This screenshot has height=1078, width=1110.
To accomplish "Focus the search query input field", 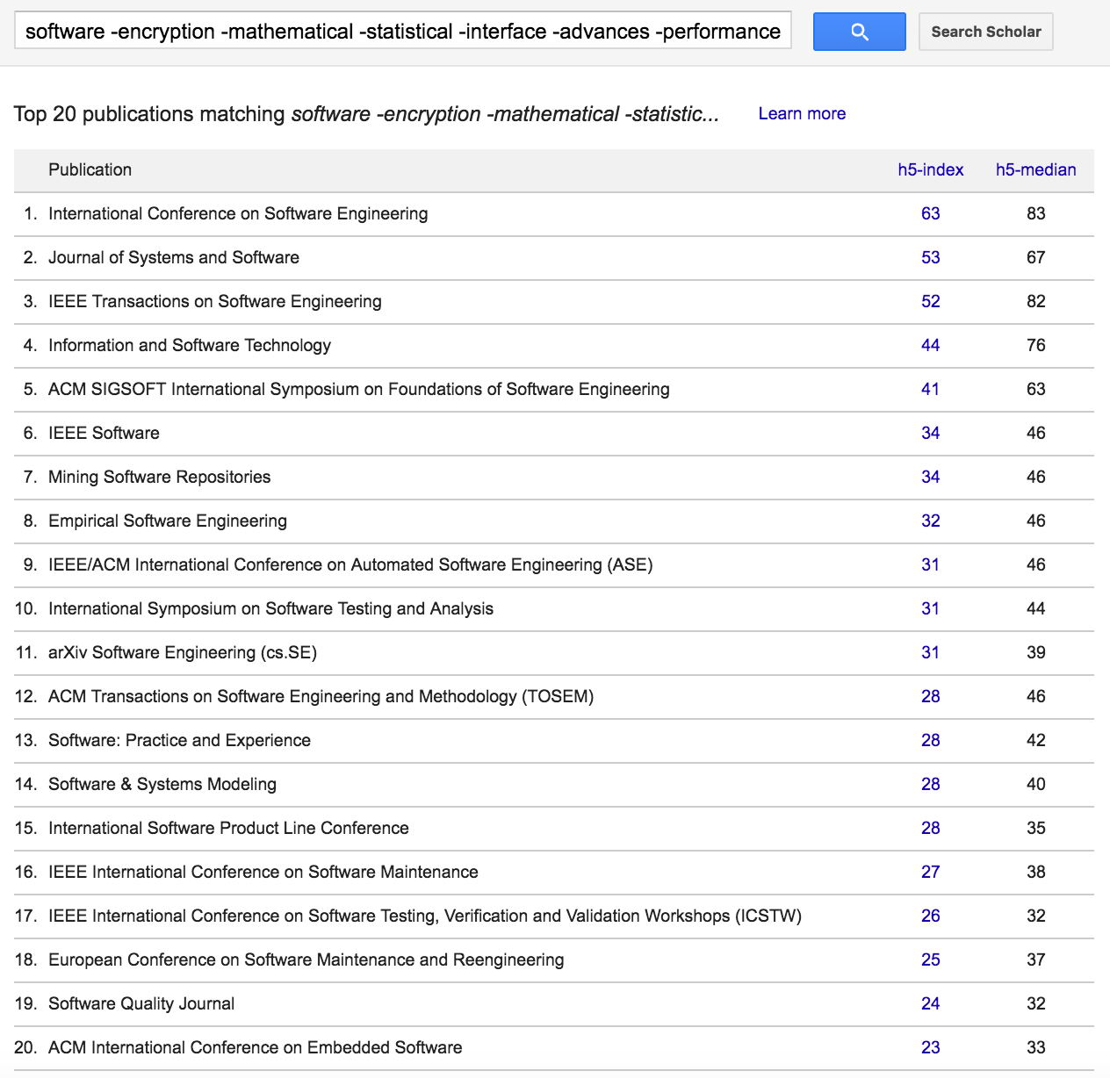I will pyautogui.click(x=403, y=32).
